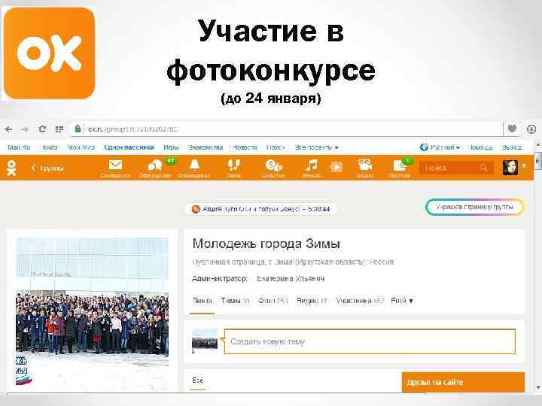Click the Акция promo banner
Viewport: 542px width, 406px height.
(x=261, y=209)
